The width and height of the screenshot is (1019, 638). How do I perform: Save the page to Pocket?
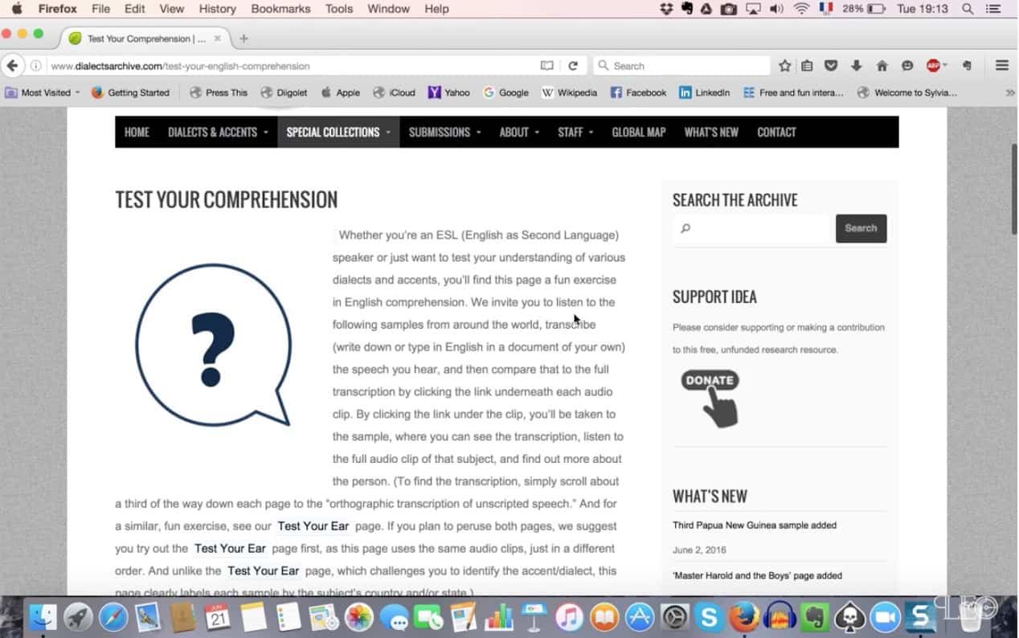pyautogui.click(x=832, y=66)
